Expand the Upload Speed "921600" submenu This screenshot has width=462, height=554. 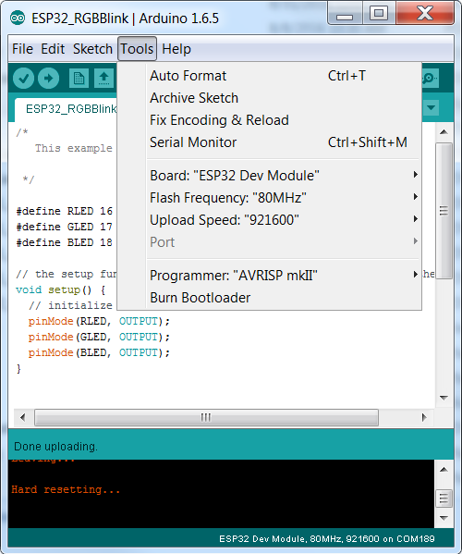coord(284,220)
